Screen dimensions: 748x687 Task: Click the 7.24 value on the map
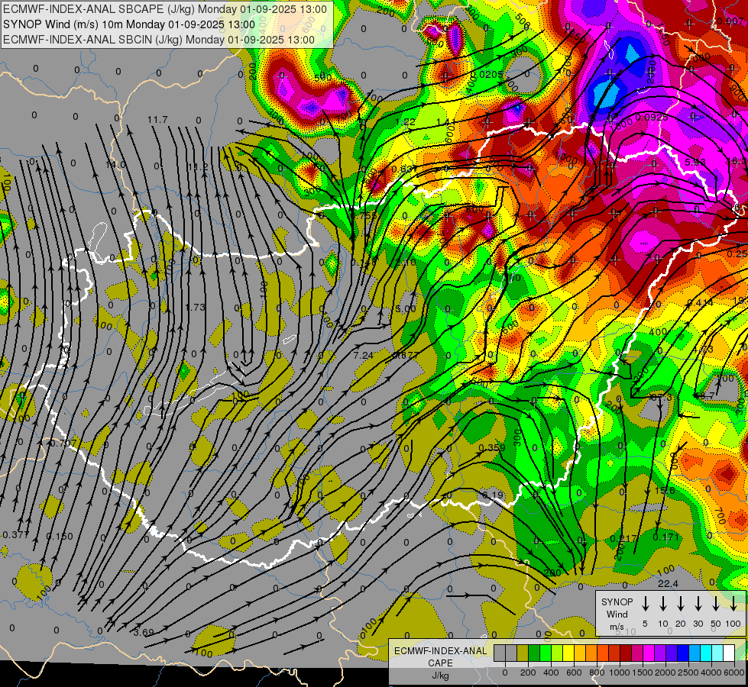(364, 355)
